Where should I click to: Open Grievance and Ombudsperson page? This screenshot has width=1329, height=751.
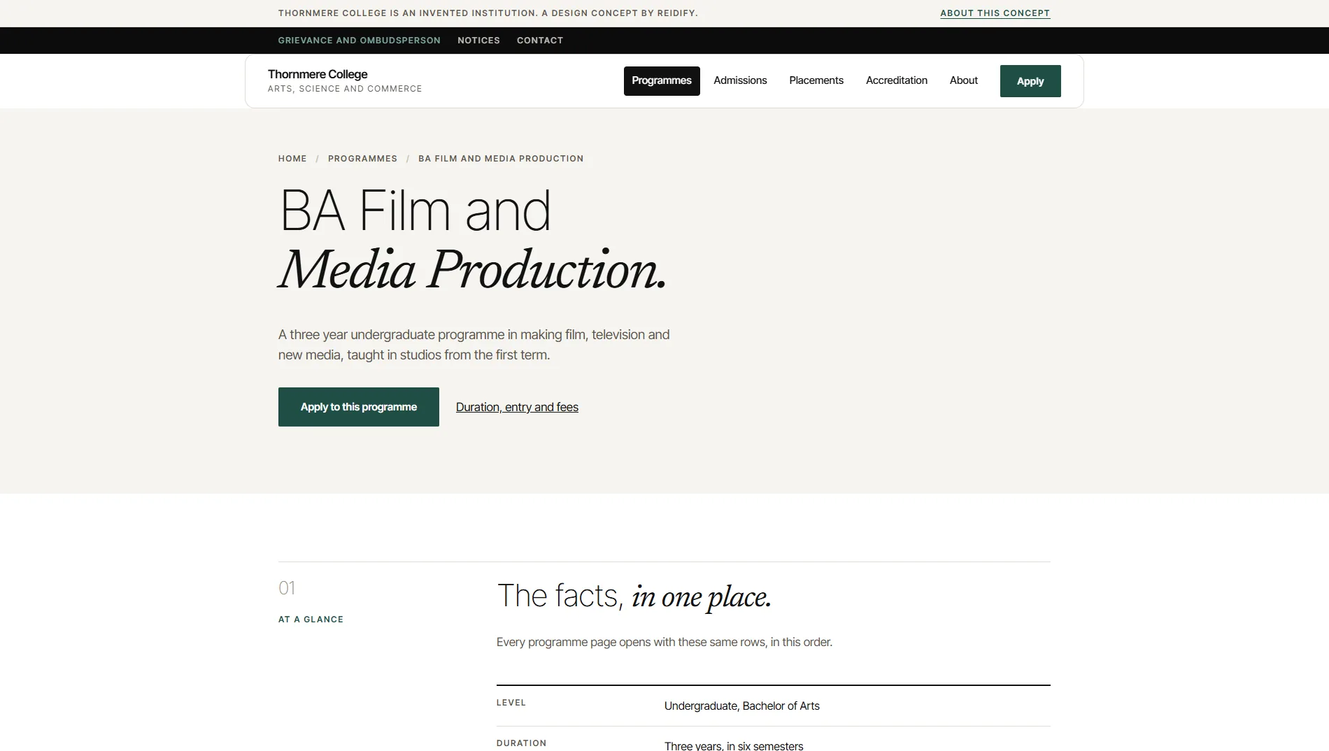tap(359, 41)
